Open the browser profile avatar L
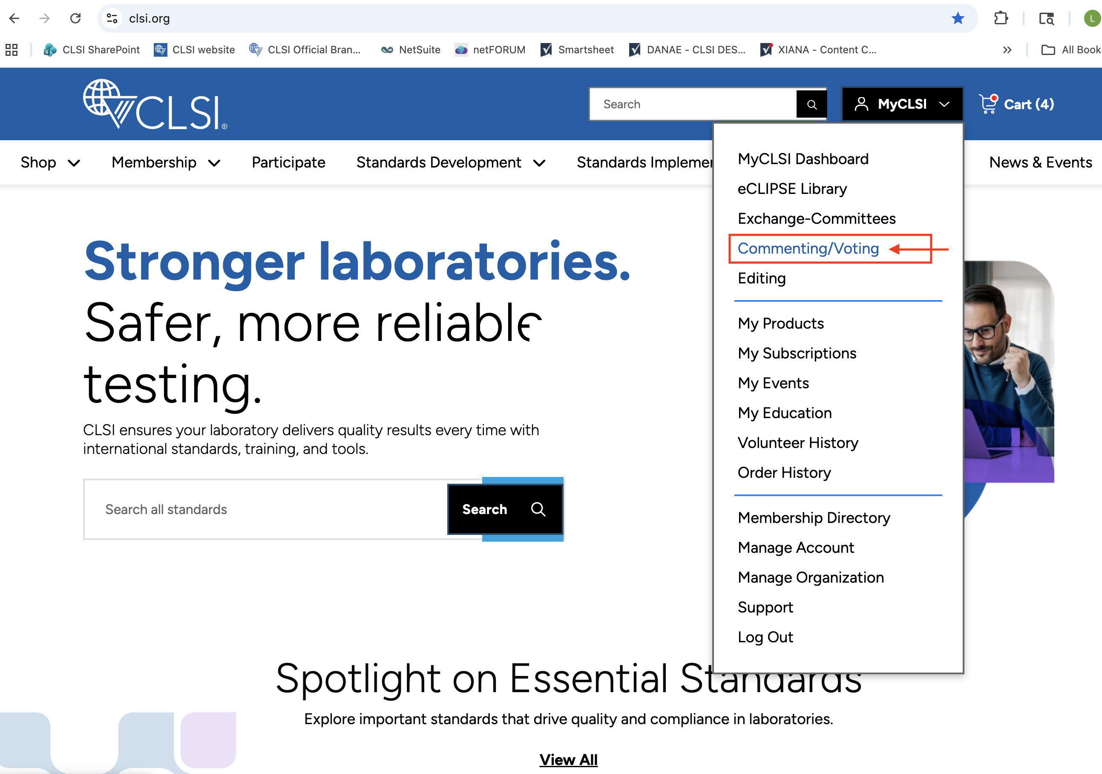This screenshot has width=1102, height=774. pos(1092,18)
